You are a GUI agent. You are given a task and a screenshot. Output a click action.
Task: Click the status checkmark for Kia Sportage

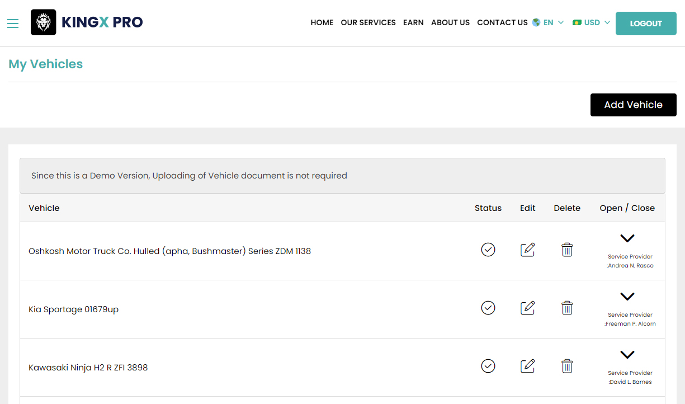pos(488,308)
